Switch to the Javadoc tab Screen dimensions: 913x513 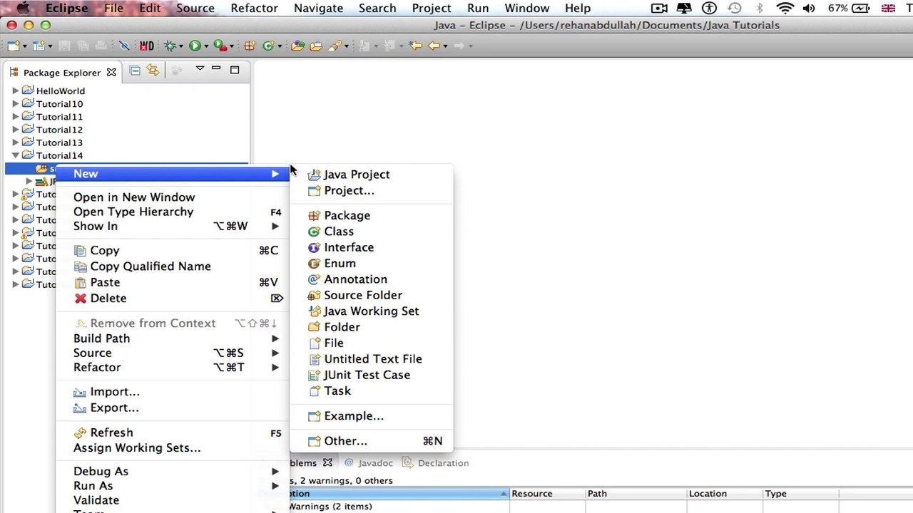point(369,463)
